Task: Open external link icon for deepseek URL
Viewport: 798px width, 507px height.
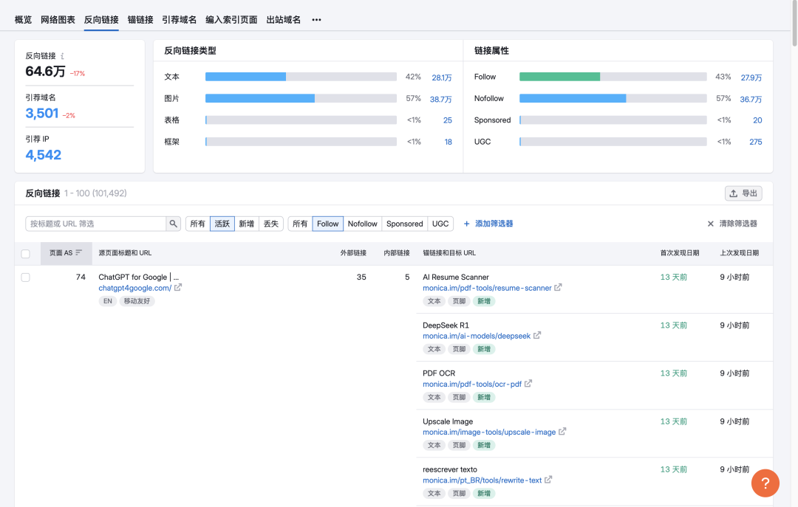Action: pyautogui.click(x=537, y=336)
